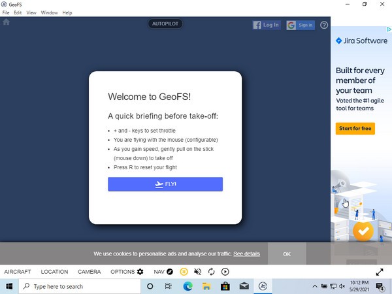392x294 pixels.
Task: Toggle the AUTOPILOT button
Action: [x=165, y=24]
